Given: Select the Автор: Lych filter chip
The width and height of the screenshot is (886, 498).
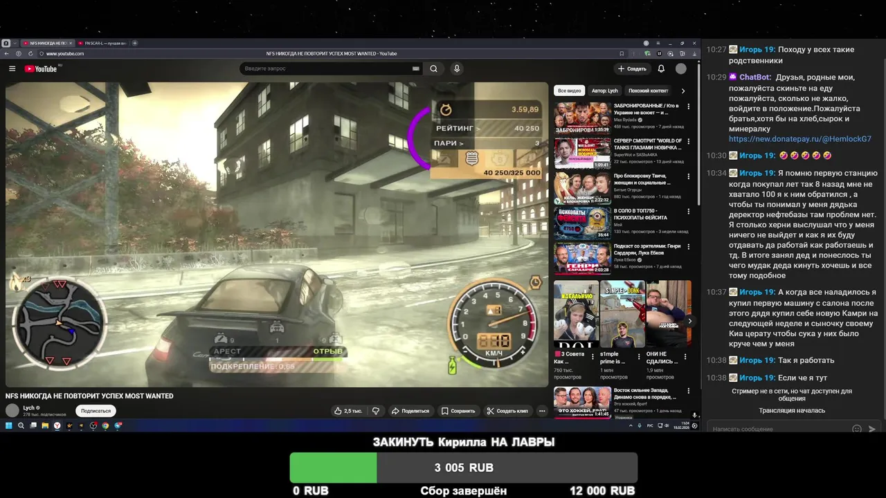Looking at the screenshot, I should 604,91.
